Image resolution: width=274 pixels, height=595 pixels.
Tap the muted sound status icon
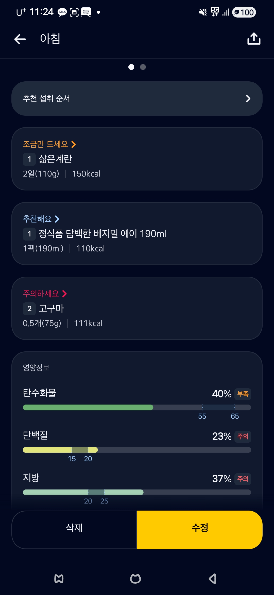tap(203, 12)
